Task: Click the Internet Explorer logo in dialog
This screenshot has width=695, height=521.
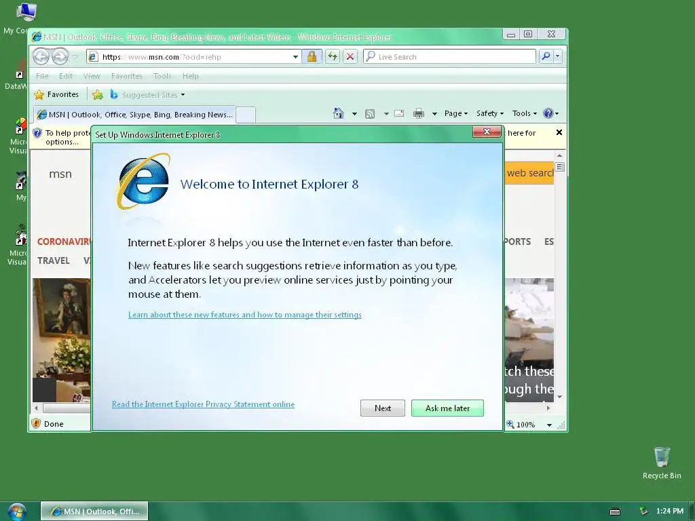Action: (144, 181)
